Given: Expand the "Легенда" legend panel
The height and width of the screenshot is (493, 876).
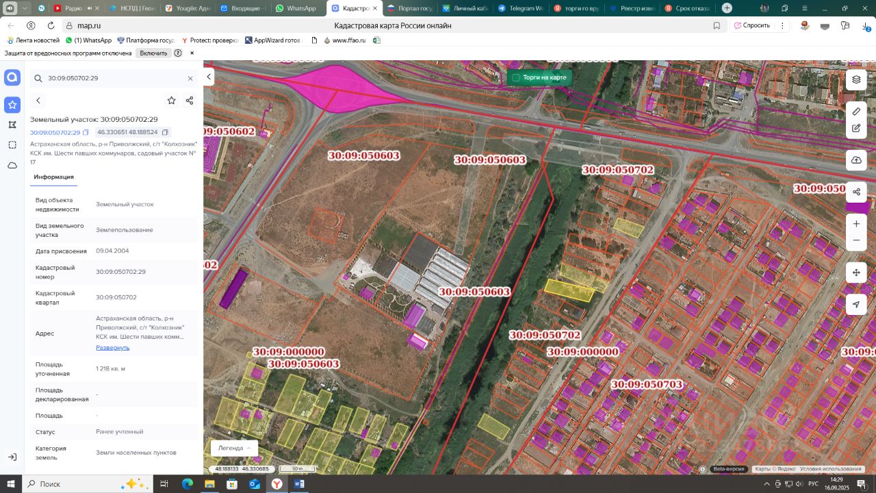Looking at the screenshot, I should pyautogui.click(x=234, y=448).
